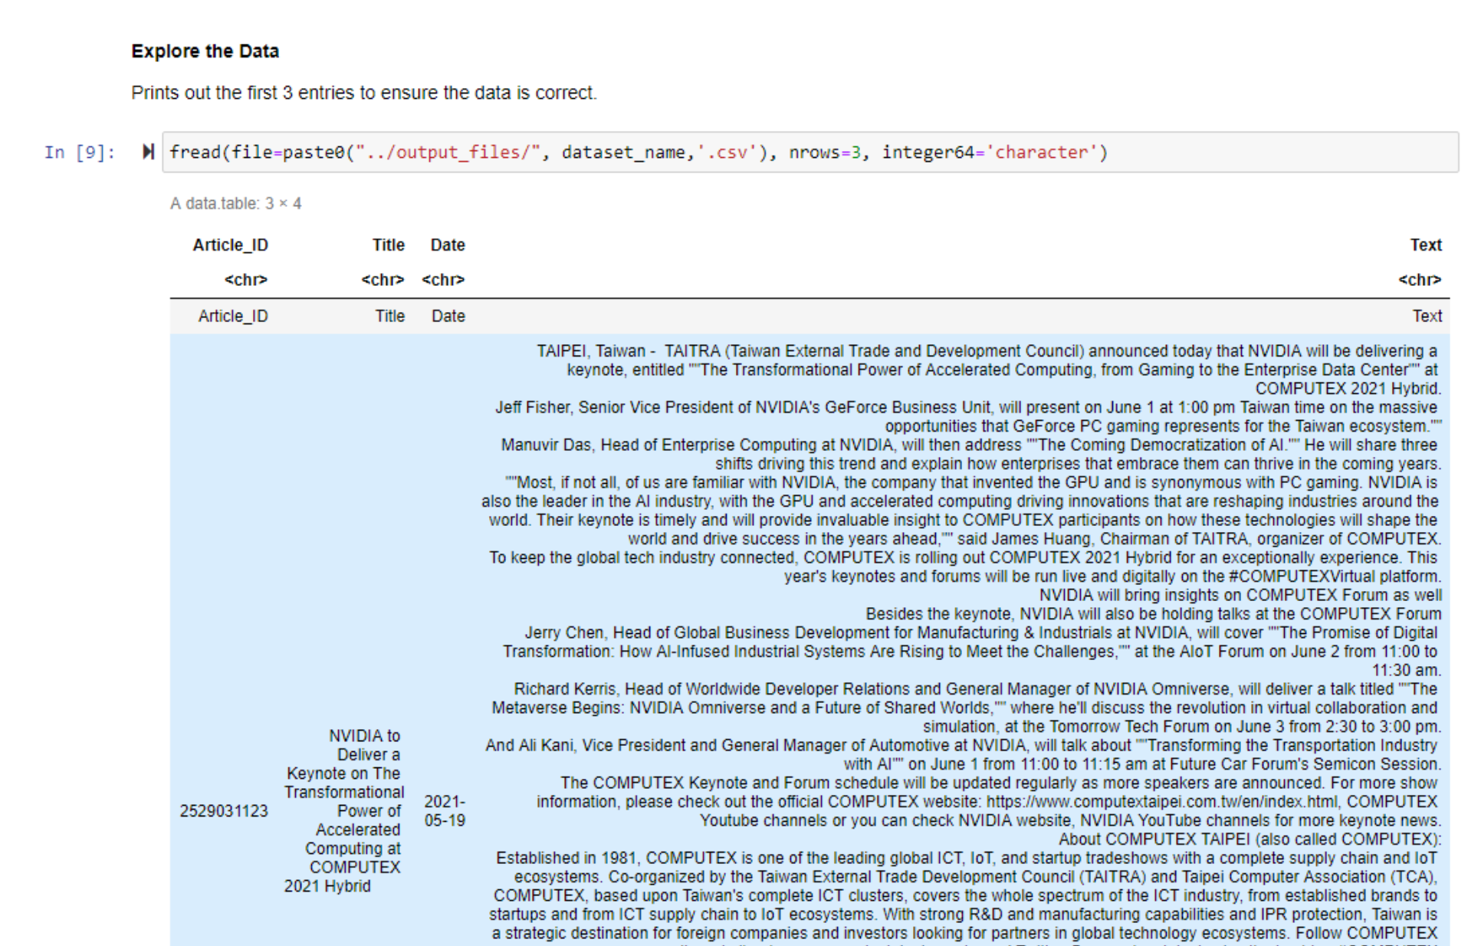This screenshot has width=1468, height=946.
Task: Click the bold Title column header
Action: (x=389, y=245)
